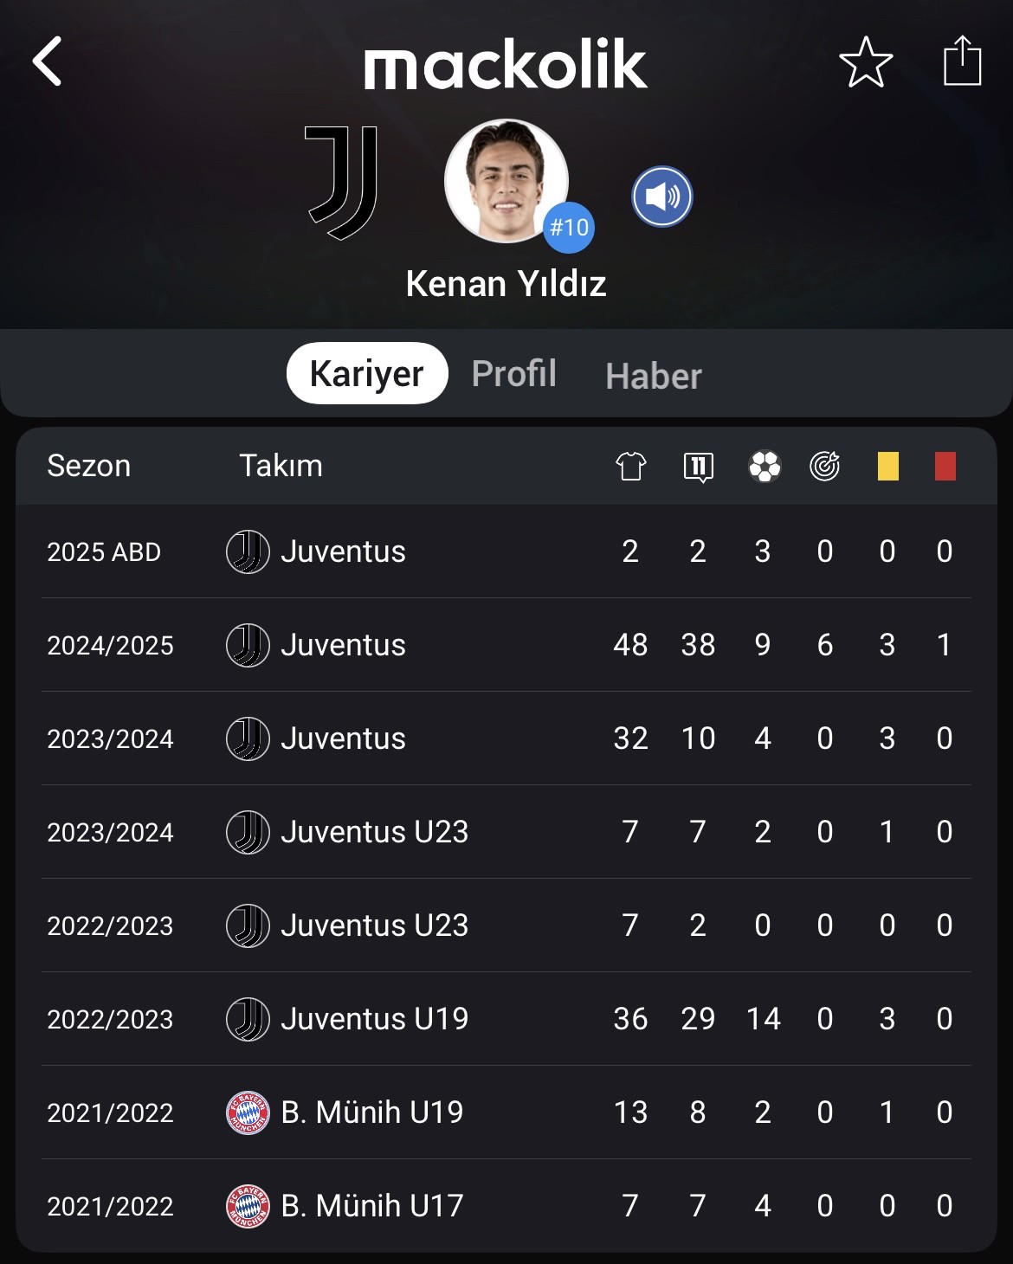Open the Haber tab
1013x1264 pixels.
(654, 377)
